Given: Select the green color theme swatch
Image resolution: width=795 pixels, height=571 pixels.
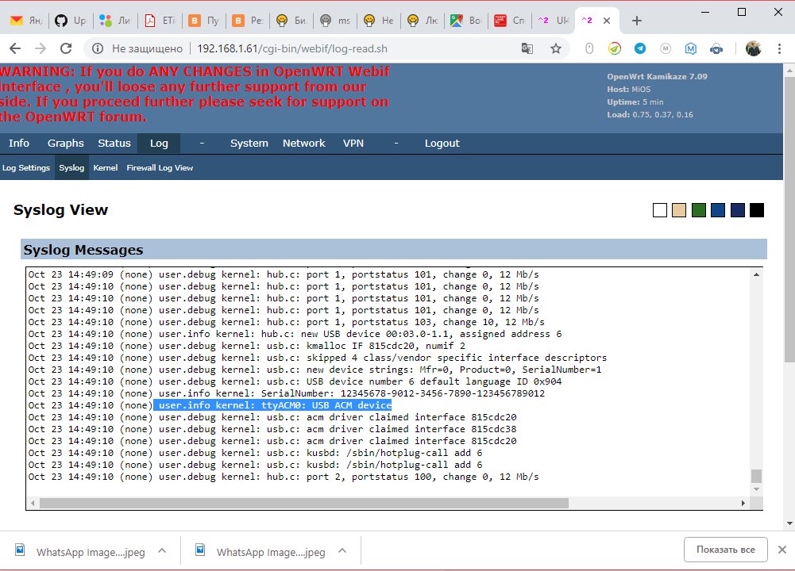Looking at the screenshot, I should (x=699, y=210).
